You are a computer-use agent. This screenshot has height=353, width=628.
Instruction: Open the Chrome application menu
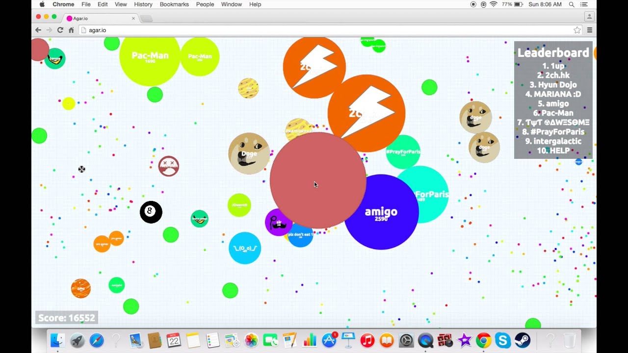pos(63,4)
